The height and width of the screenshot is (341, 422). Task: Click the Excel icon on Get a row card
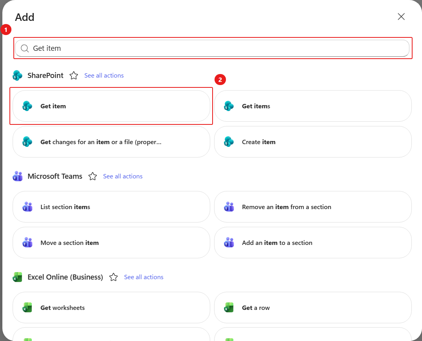(x=229, y=308)
